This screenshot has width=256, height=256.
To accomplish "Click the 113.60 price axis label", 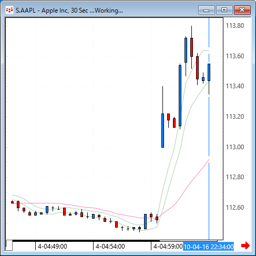I will pos(235,56).
